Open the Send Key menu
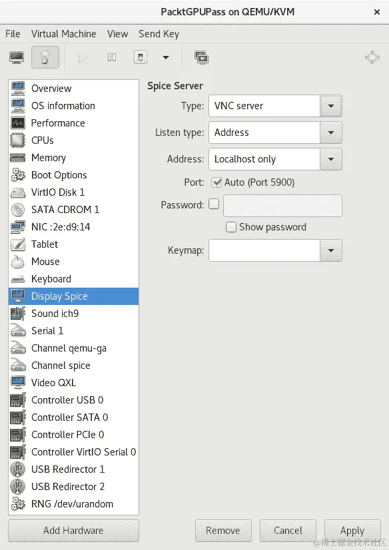Viewport: 389px width, 550px height. tap(159, 34)
